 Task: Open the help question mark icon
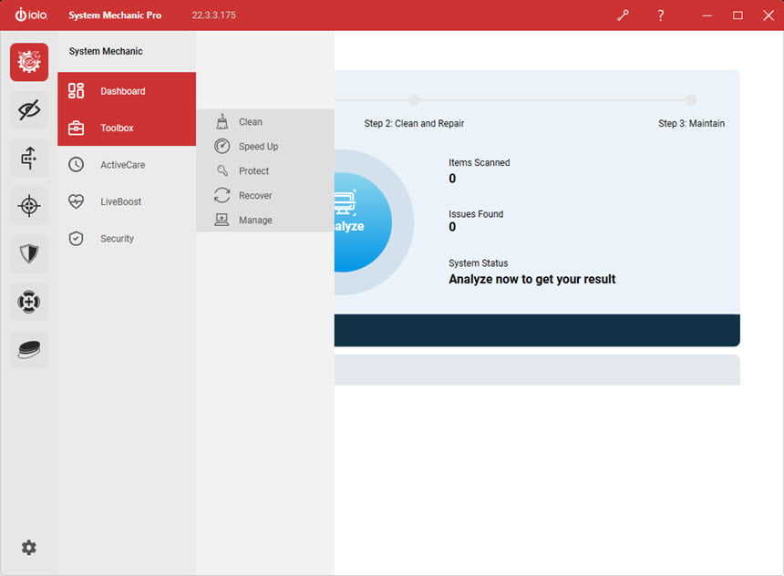[x=661, y=15]
